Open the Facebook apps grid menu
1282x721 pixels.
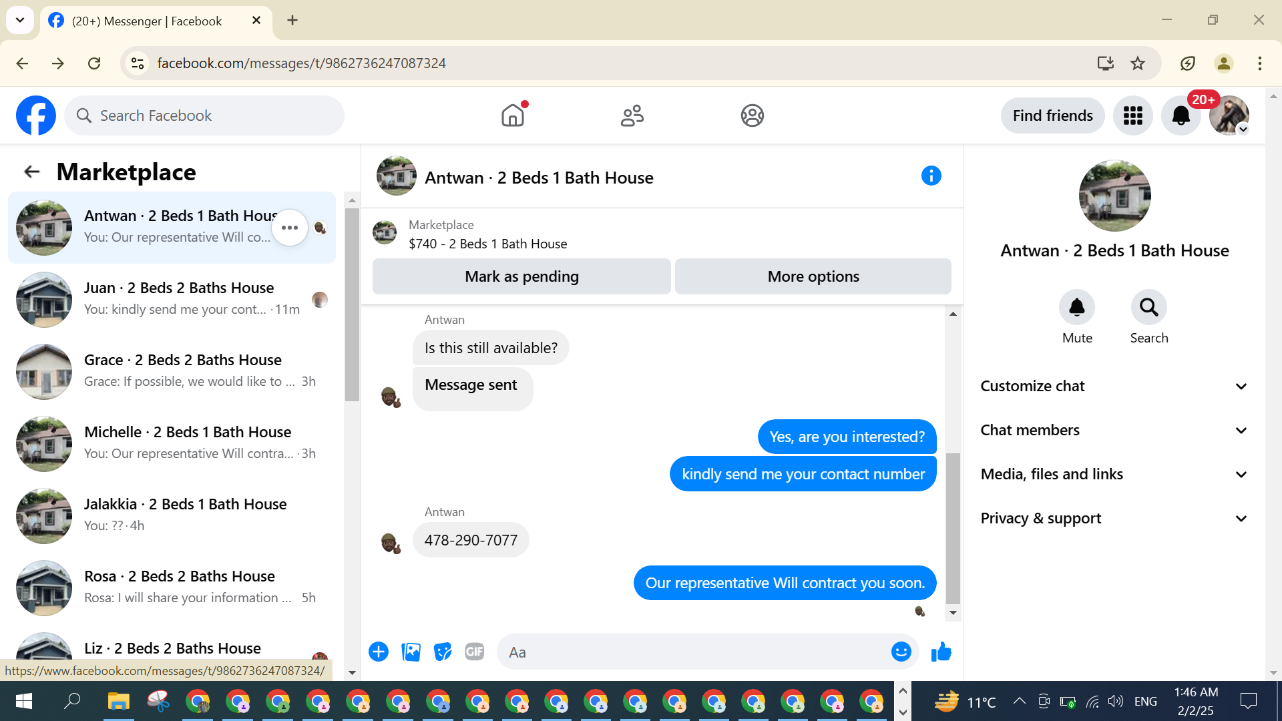click(1132, 116)
